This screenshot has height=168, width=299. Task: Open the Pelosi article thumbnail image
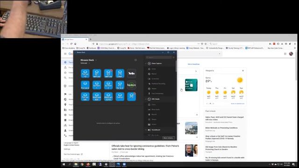191,150
